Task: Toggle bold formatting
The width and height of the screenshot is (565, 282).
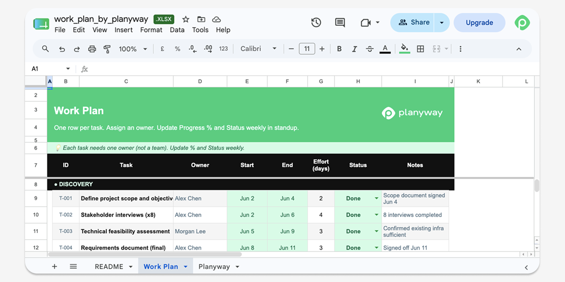Action: 339,49
